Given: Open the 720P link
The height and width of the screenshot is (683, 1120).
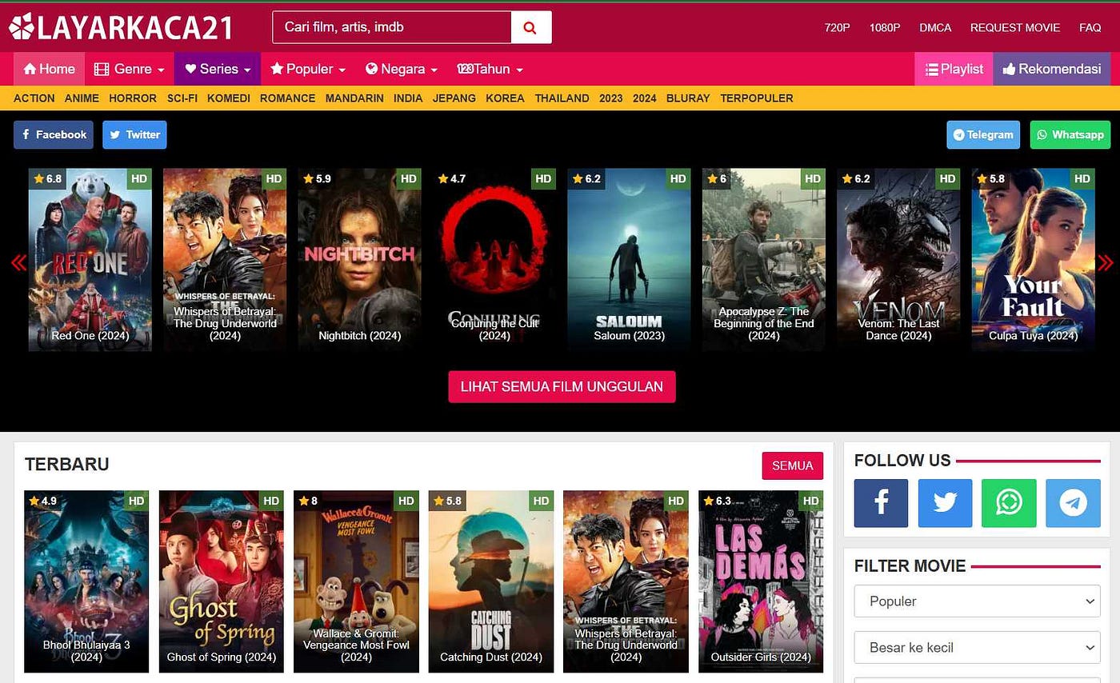Looking at the screenshot, I should [837, 27].
